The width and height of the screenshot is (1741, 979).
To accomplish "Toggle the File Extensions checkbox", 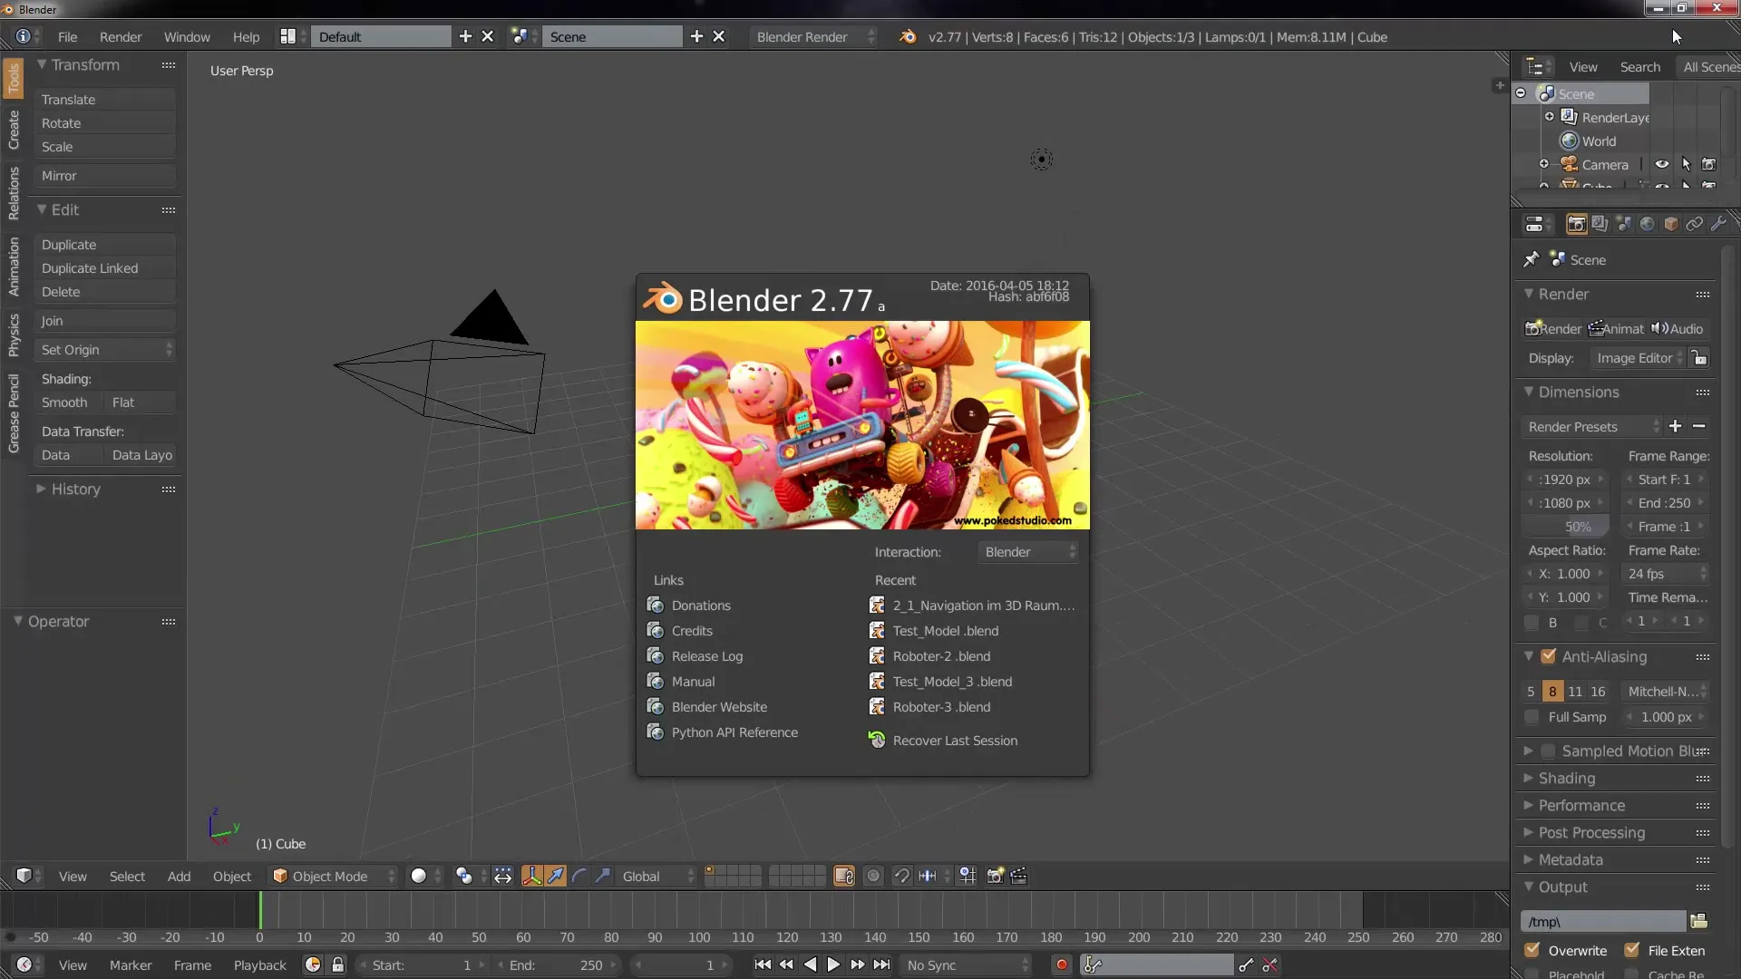I will pos(1632,950).
